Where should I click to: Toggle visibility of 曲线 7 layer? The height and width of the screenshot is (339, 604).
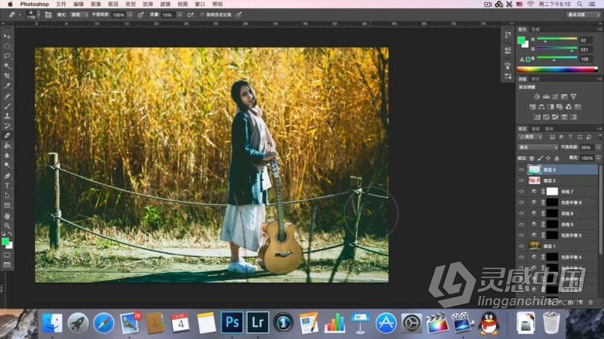(x=521, y=191)
